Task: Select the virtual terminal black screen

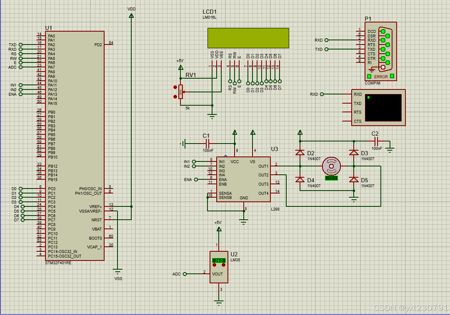Action: point(383,108)
